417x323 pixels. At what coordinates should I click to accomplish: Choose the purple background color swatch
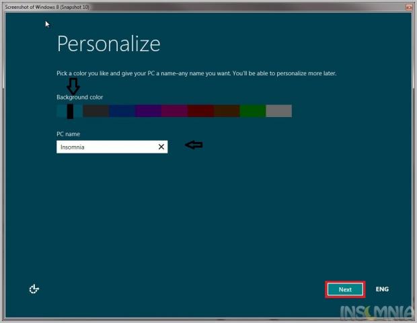(x=148, y=111)
